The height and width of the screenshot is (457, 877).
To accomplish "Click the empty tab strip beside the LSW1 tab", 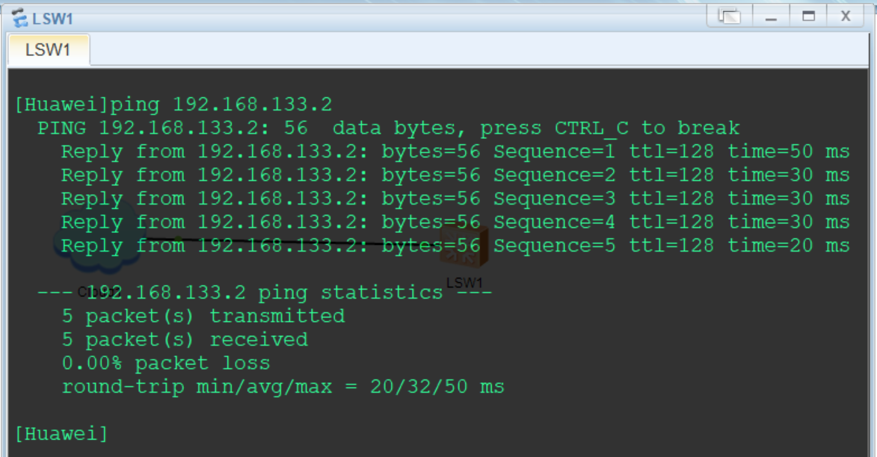I will [449, 50].
